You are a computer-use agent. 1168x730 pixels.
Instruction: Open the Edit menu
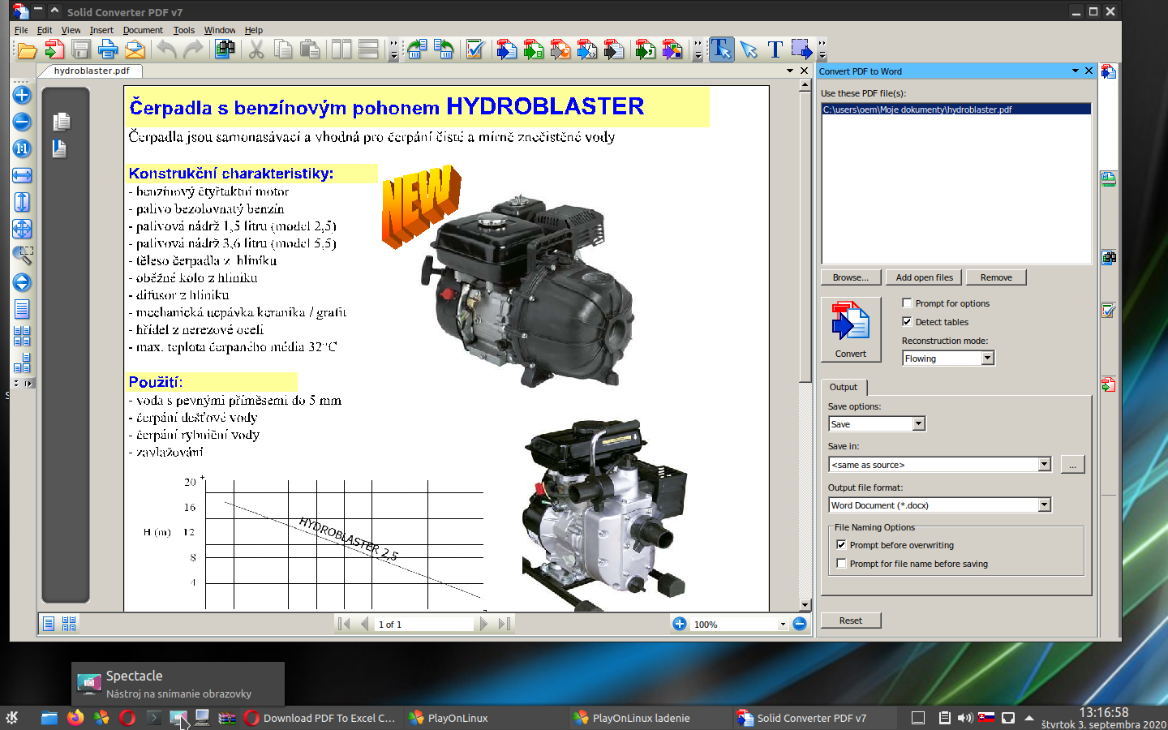click(x=45, y=30)
